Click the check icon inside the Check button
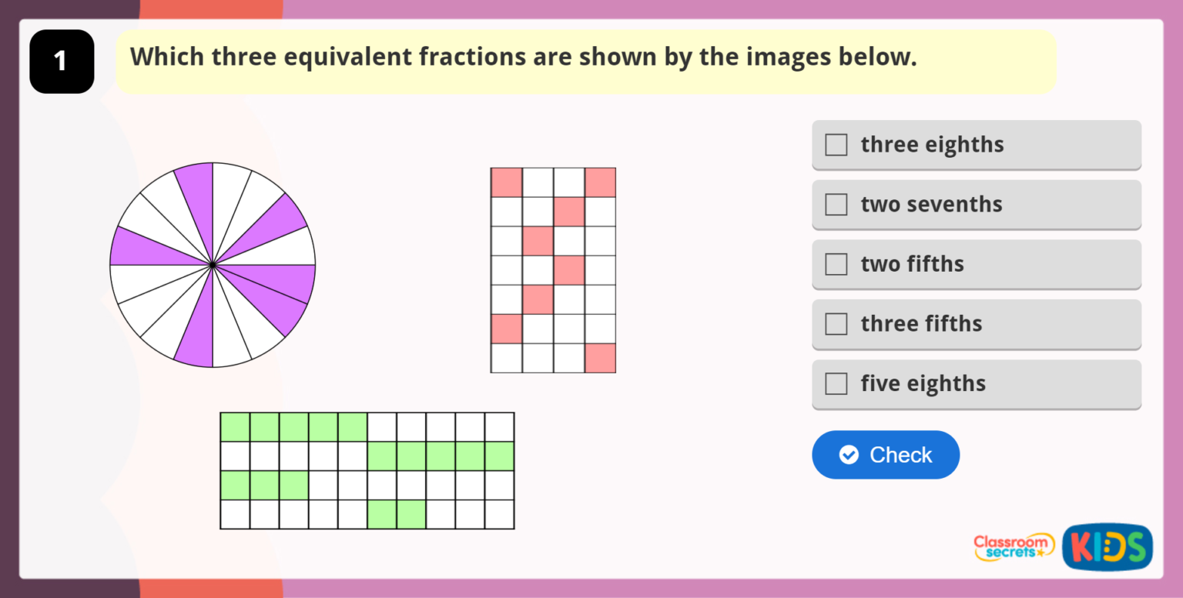Viewport: 1183px width, 598px height. 848,455
